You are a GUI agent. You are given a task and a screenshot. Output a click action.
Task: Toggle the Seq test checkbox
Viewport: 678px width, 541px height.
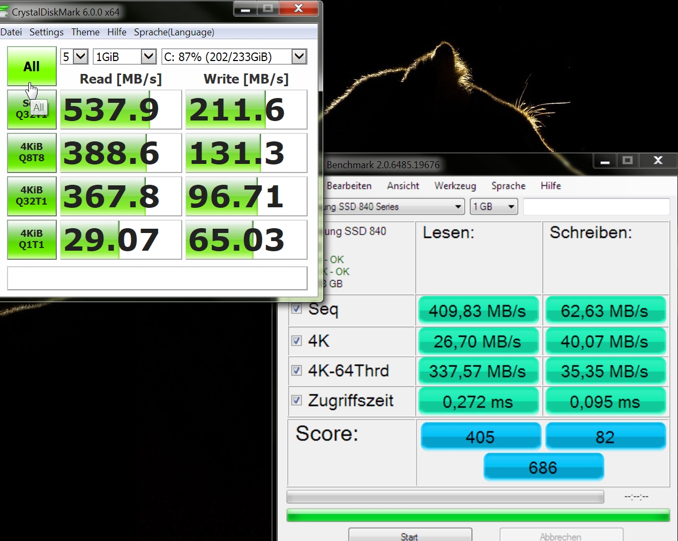click(x=296, y=309)
